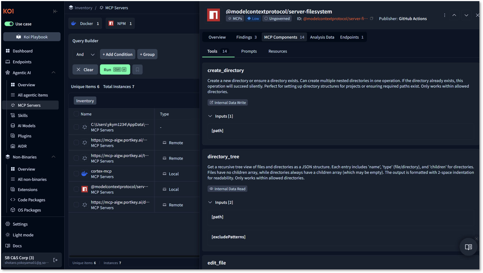Check the portkey.ai/d… row checkbox
This screenshot has height=273, width=483.
pyautogui.click(x=76, y=205)
